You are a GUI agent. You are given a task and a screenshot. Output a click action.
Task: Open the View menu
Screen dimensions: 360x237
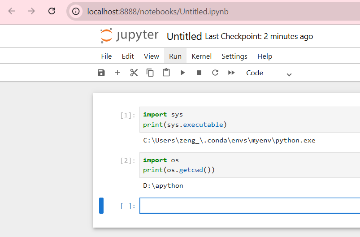151,56
